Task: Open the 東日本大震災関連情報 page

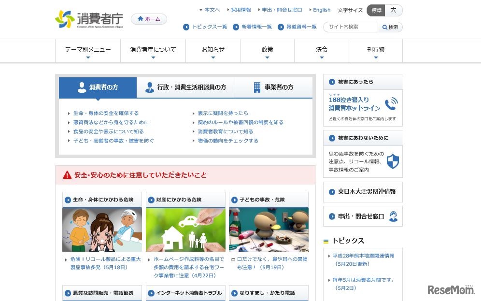Action: 363,192
